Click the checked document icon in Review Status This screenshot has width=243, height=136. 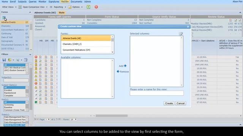(240, 20)
